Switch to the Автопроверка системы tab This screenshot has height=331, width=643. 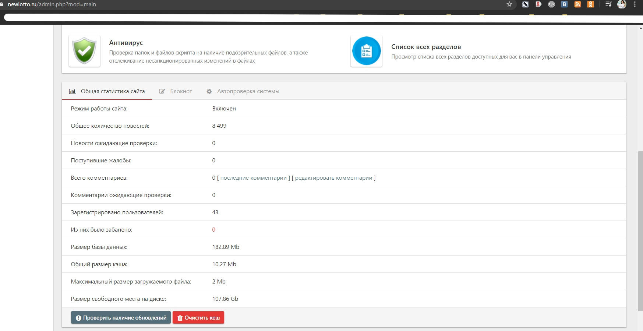point(243,91)
